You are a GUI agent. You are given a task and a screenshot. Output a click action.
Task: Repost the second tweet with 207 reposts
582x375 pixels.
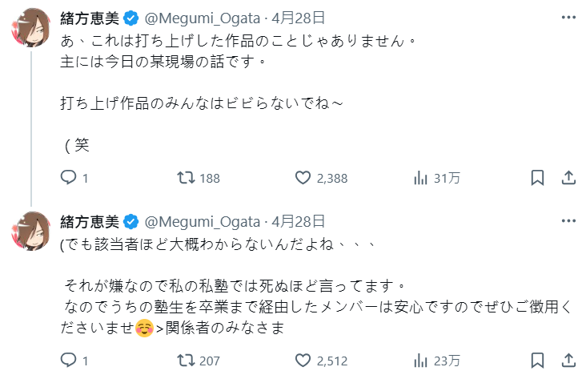(186, 360)
